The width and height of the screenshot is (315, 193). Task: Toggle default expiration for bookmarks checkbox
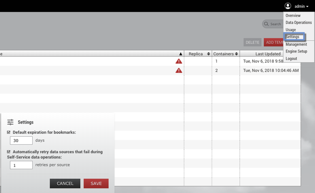9,133
